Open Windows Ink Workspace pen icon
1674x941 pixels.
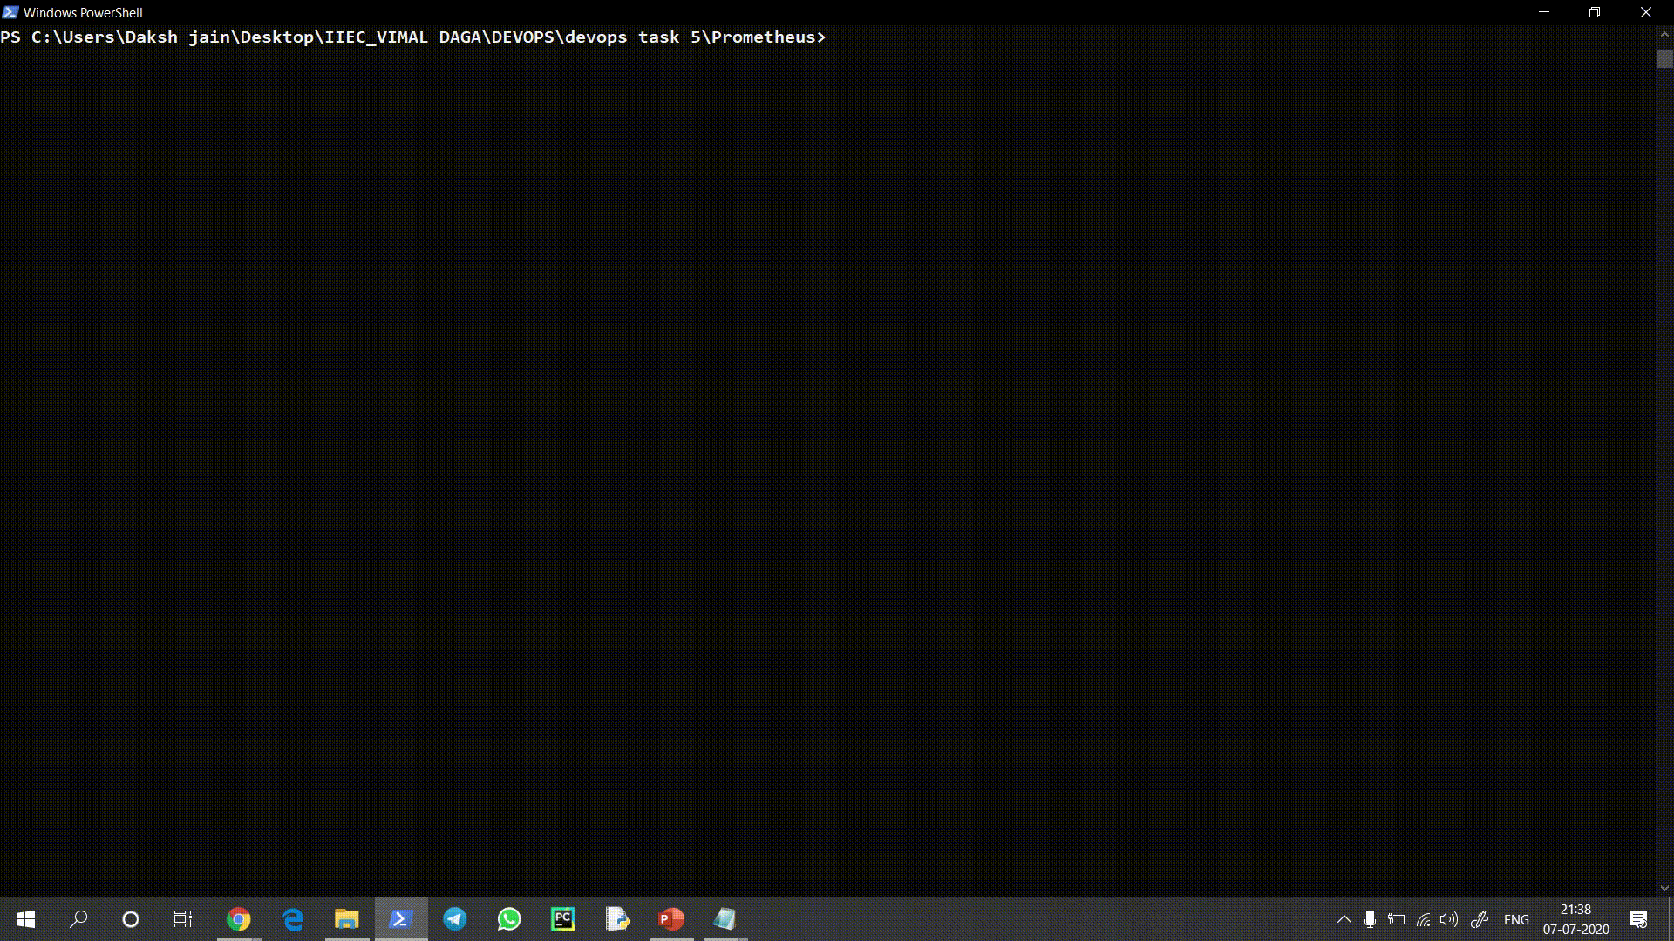tap(1480, 919)
